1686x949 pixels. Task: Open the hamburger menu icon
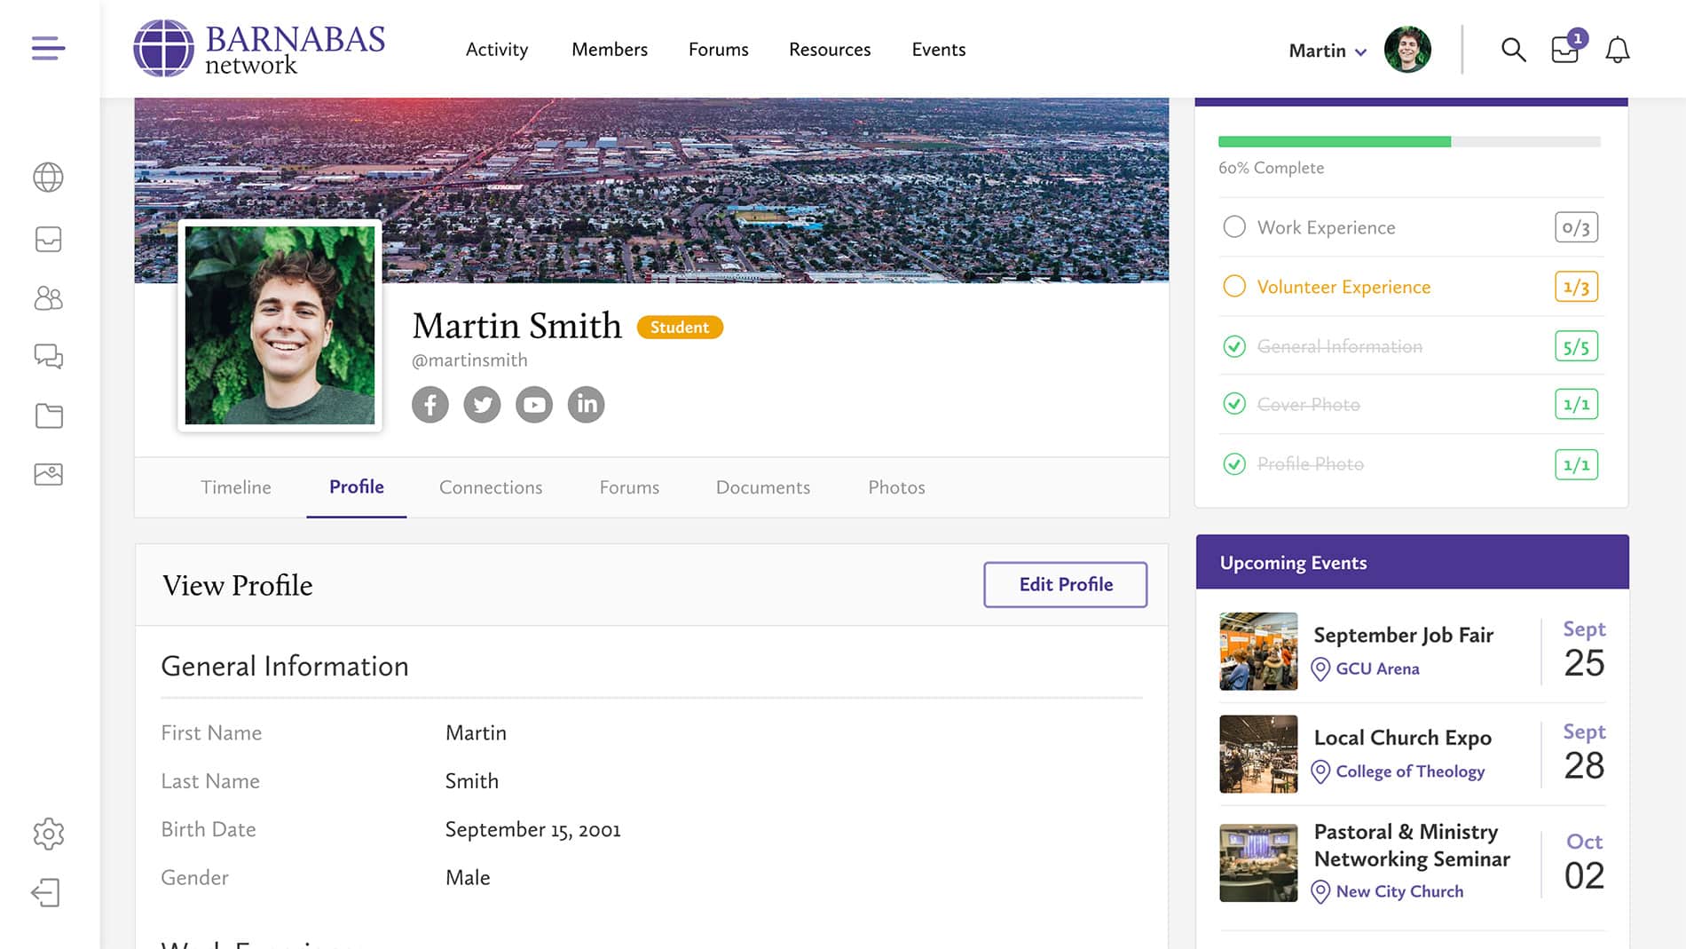point(48,48)
